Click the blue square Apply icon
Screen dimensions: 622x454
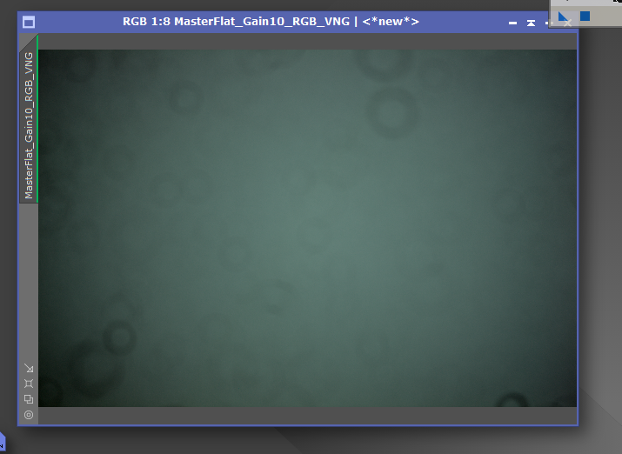[585, 16]
